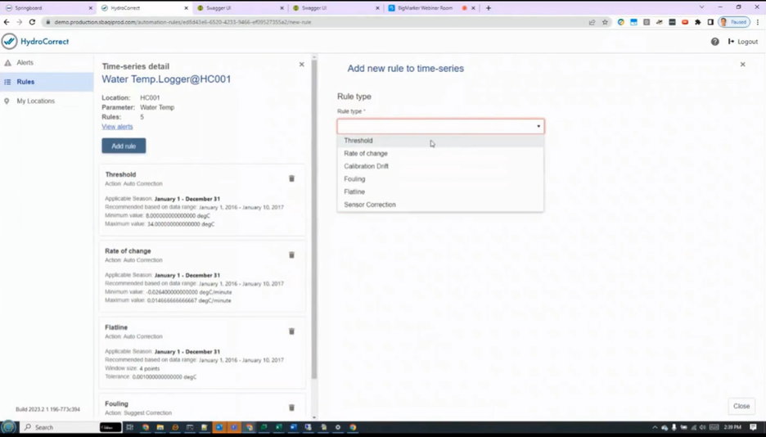Log out via Logout button
766x437 pixels.
[x=743, y=42]
